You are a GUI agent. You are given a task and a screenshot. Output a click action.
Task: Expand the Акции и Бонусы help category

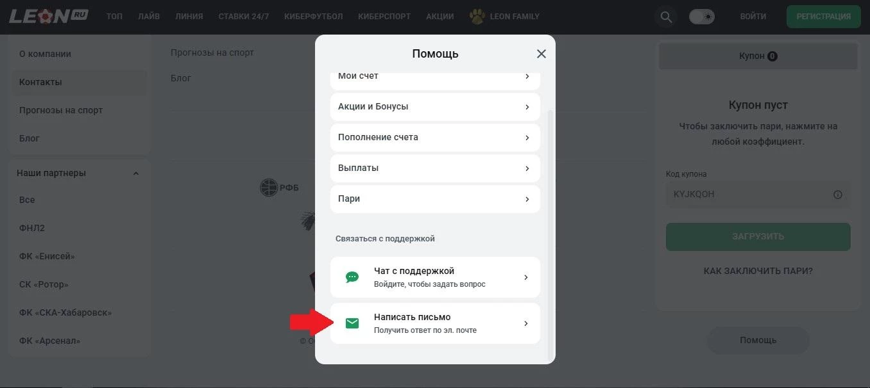(435, 106)
